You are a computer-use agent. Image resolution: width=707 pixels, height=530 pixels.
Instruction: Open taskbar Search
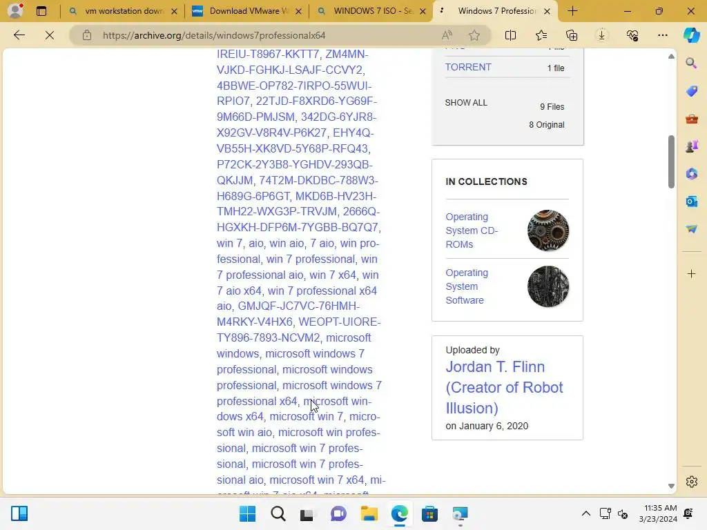[278, 513]
